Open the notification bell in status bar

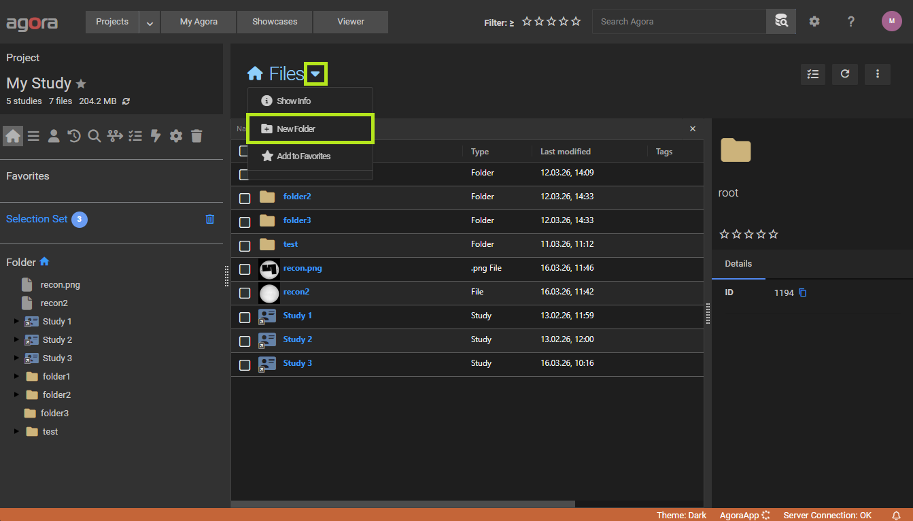tap(897, 516)
